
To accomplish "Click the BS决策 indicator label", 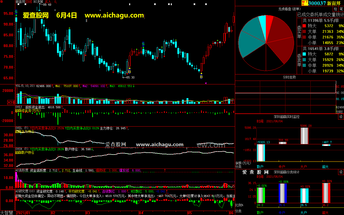I will [38, 2].
